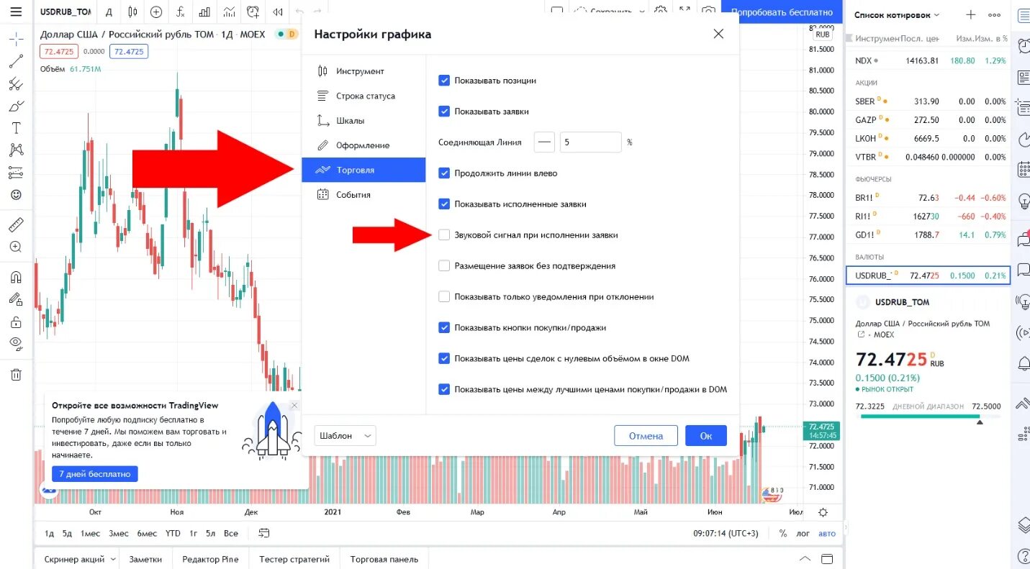
Task: Select the trend line tool
Action: coord(16,61)
